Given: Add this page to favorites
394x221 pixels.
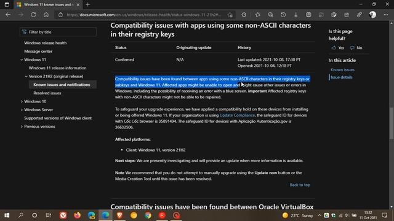Looking at the screenshot, I should (x=230, y=15).
